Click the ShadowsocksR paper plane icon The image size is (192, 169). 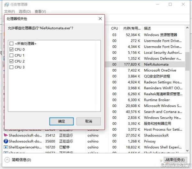coord(6,135)
